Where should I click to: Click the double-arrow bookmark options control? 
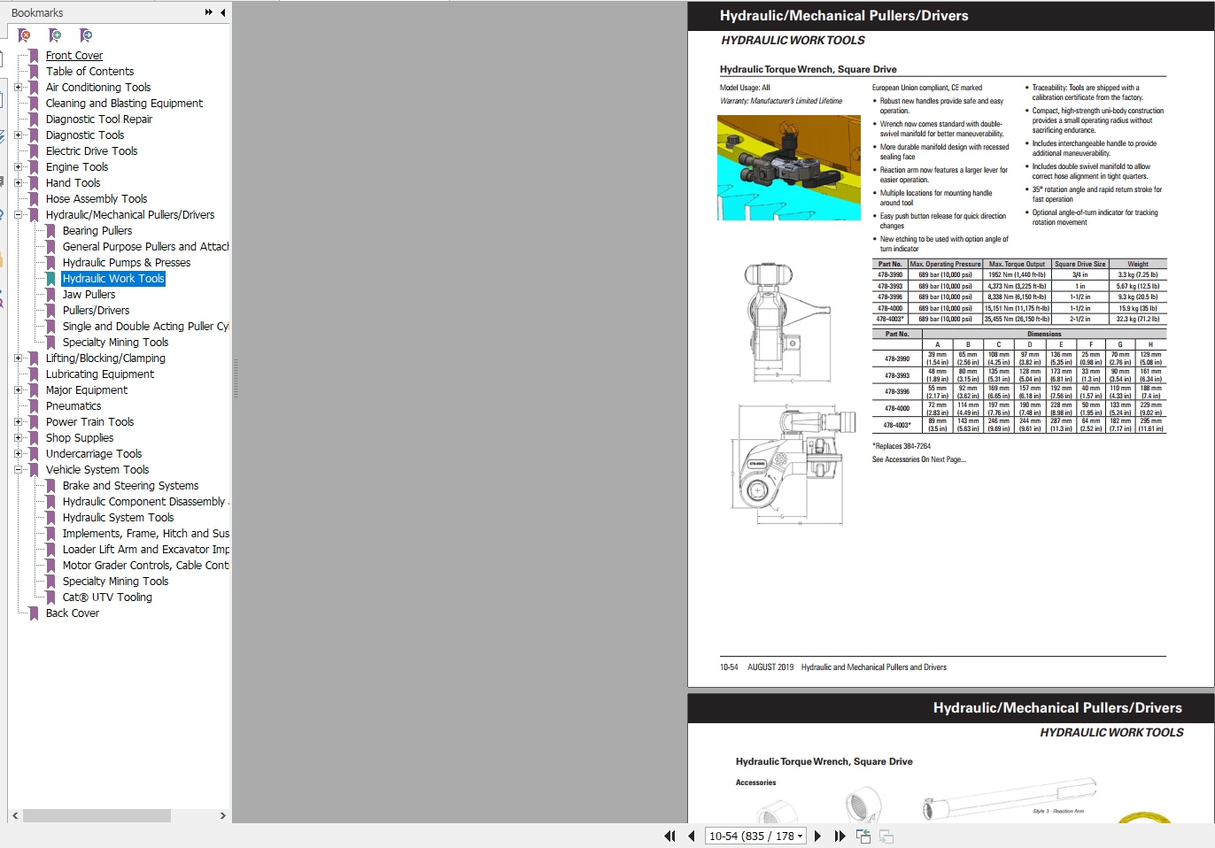tap(207, 12)
